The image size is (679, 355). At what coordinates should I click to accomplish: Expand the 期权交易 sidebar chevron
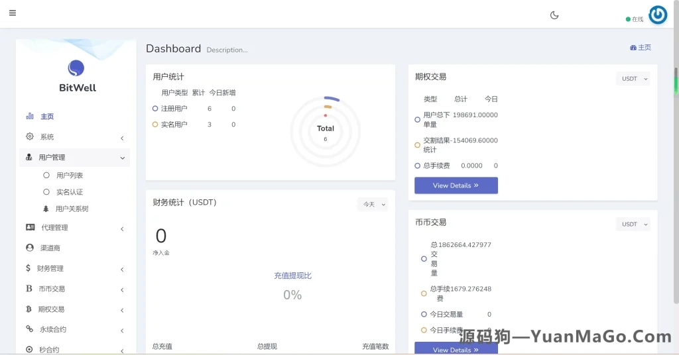122,310
